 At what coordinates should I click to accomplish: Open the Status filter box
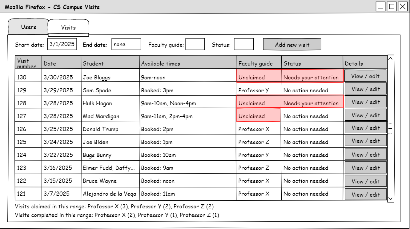coord(244,44)
